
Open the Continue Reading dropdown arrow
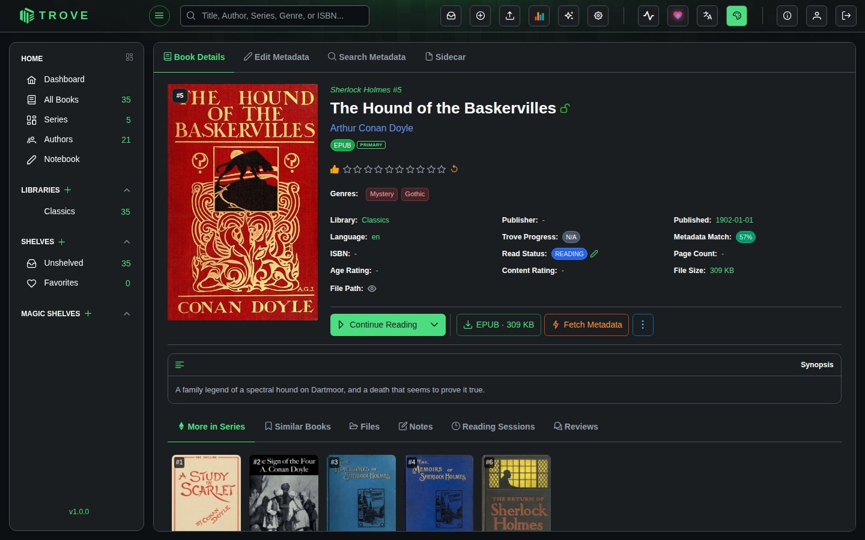point(435,325)
